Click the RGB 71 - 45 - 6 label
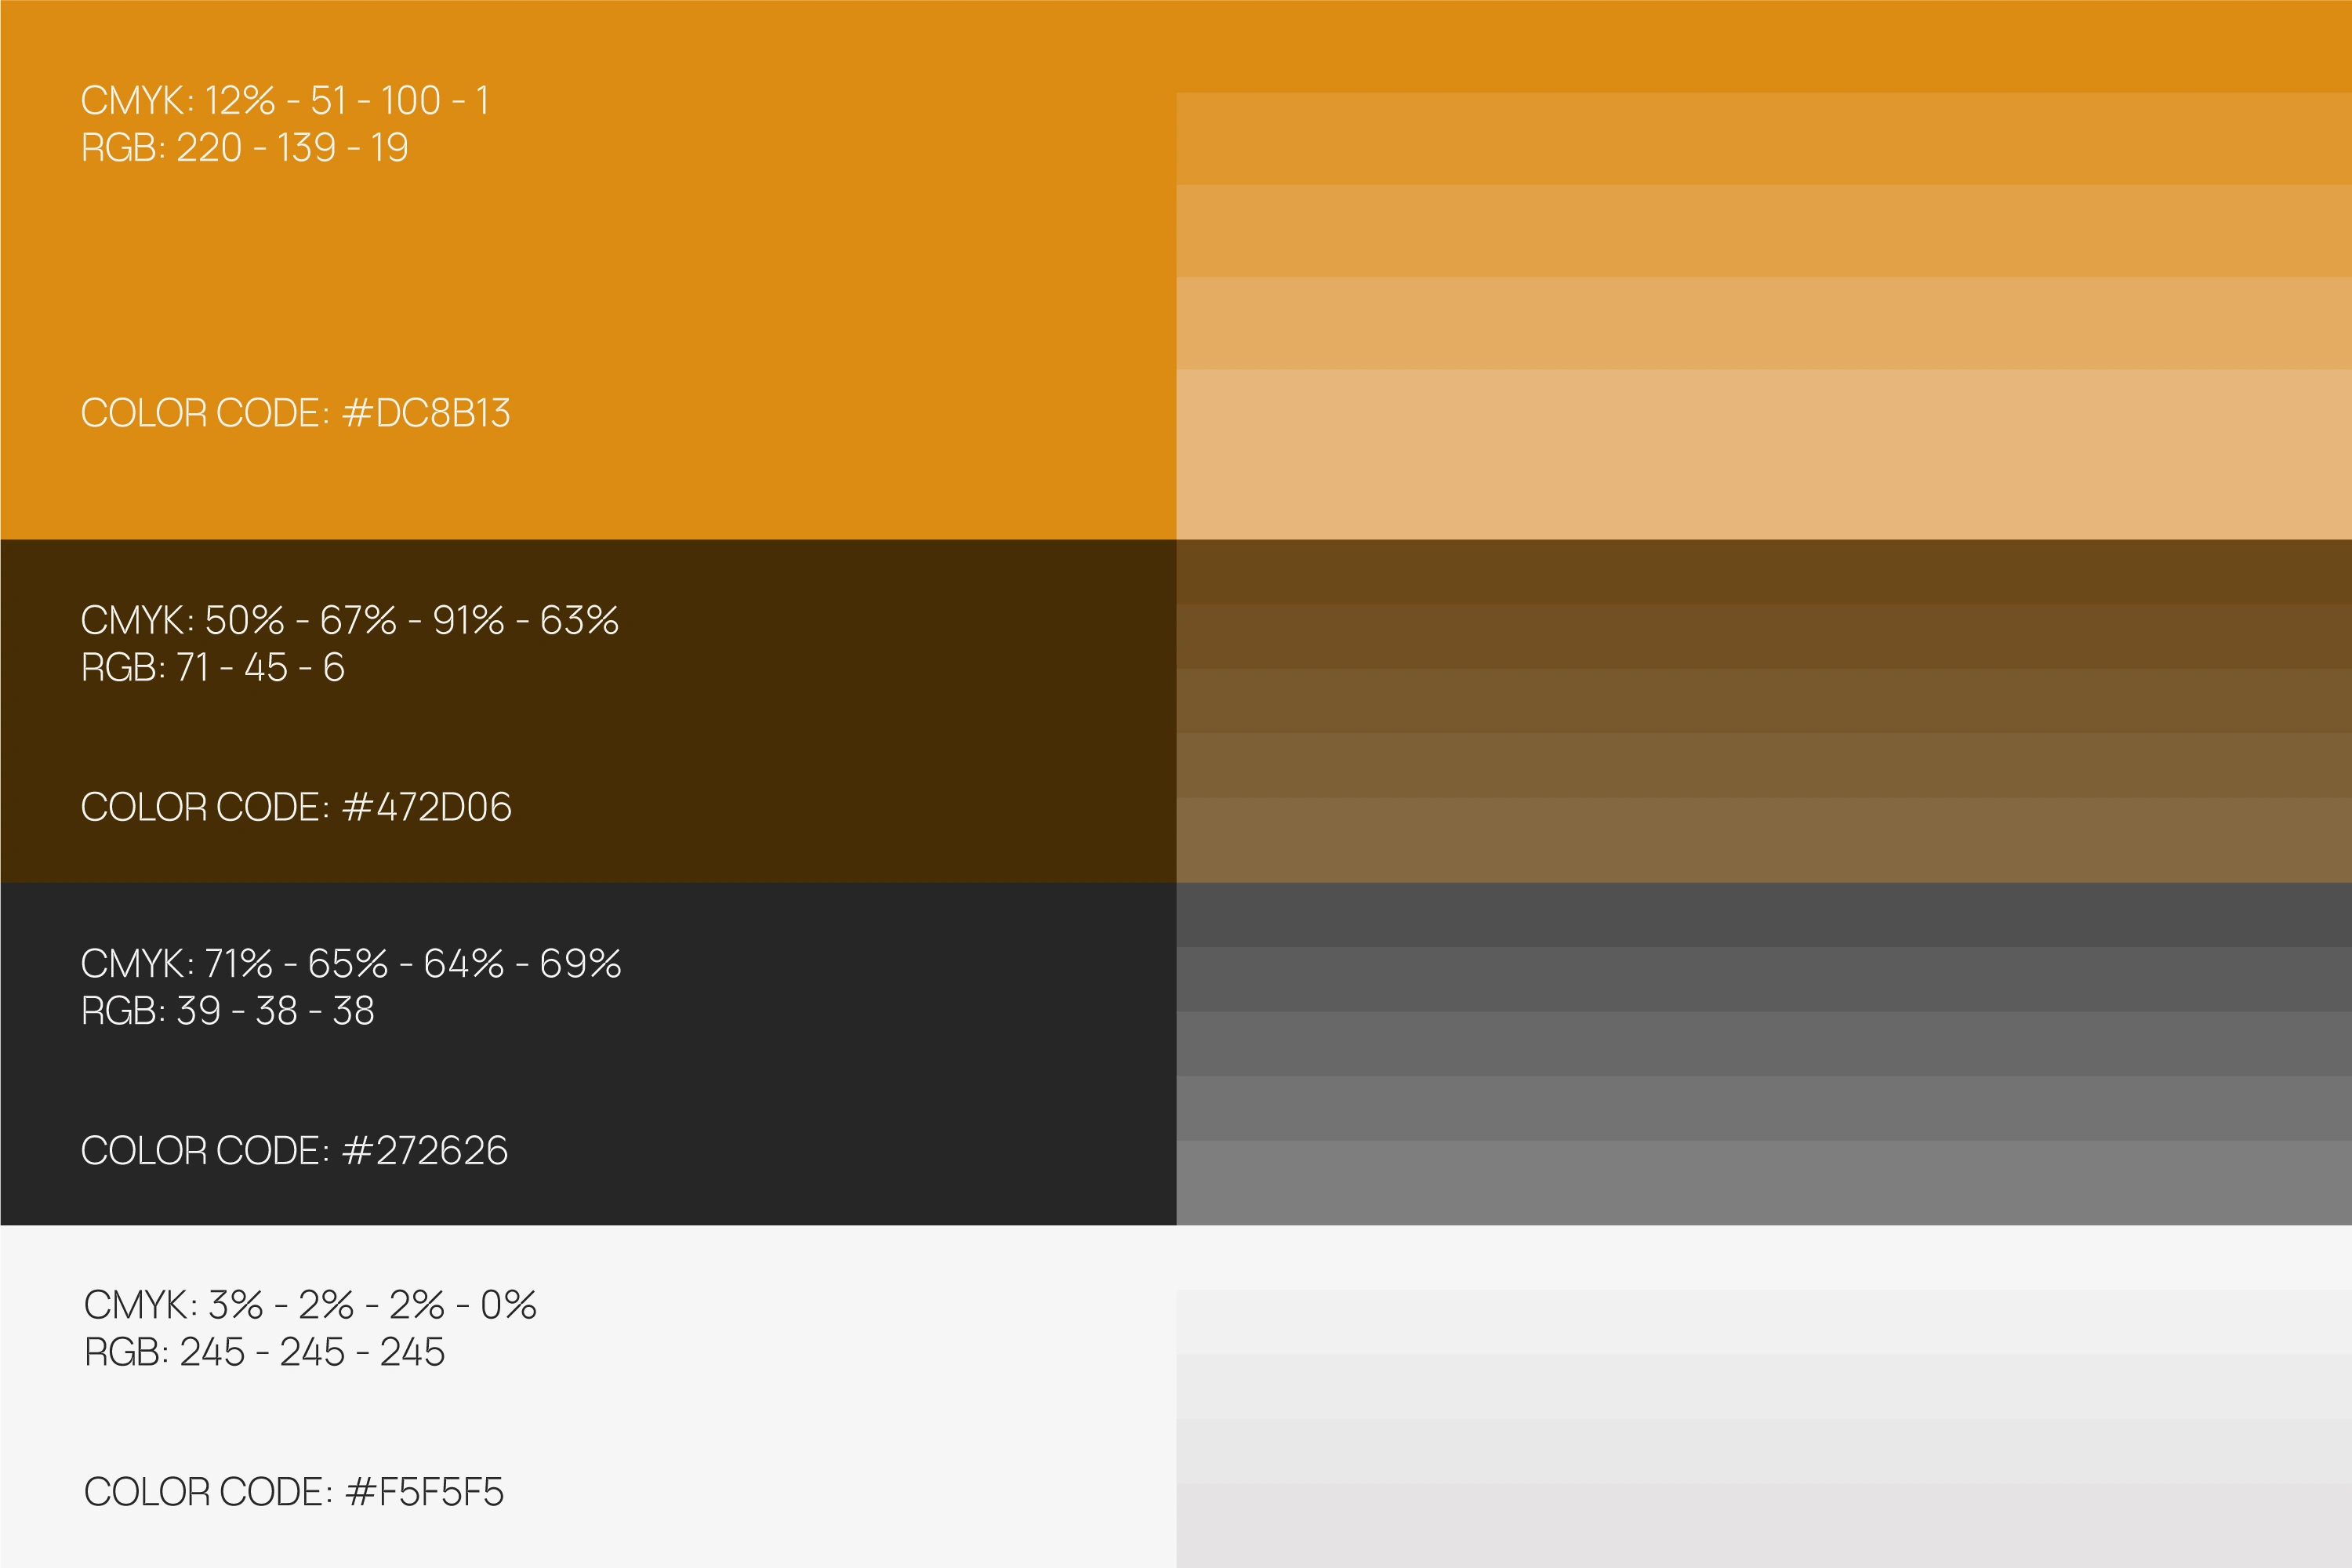 (x=212, y=667)
